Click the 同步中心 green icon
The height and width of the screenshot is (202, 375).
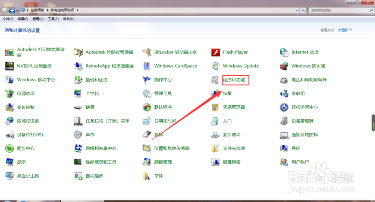click(x=10, y=148)
